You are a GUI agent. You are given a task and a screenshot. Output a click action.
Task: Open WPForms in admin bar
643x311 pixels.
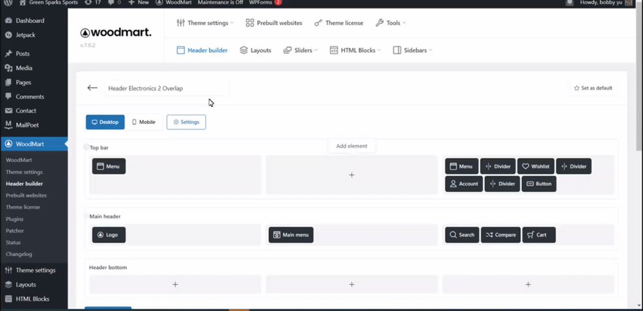click(x=266, y=3)
